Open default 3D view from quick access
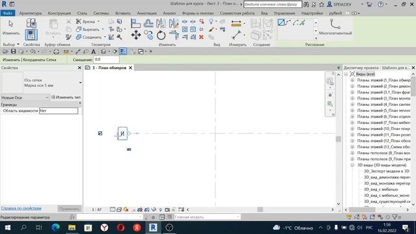This screenshot has width=416, height=234. click(x=103, y=51)
